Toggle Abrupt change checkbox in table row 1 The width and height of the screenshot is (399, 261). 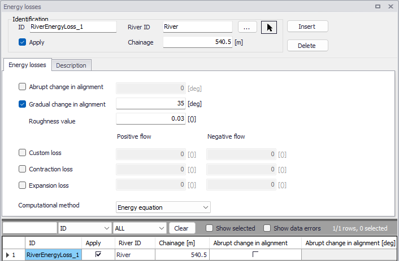255,254
